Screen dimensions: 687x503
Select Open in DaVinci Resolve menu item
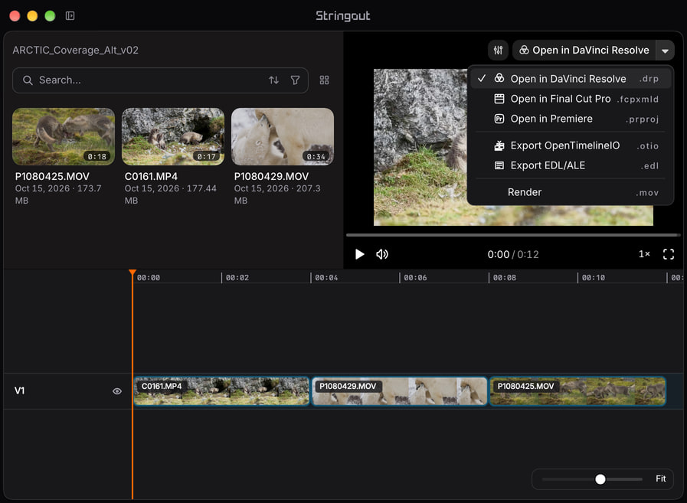(x=571, y=78)
